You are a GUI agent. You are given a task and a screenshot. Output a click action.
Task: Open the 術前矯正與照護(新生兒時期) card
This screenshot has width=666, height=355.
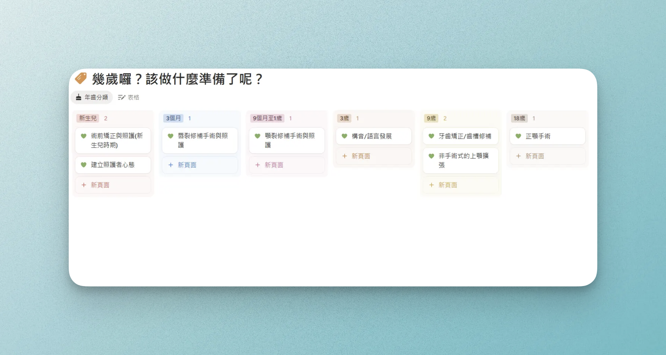coord(116,140)
